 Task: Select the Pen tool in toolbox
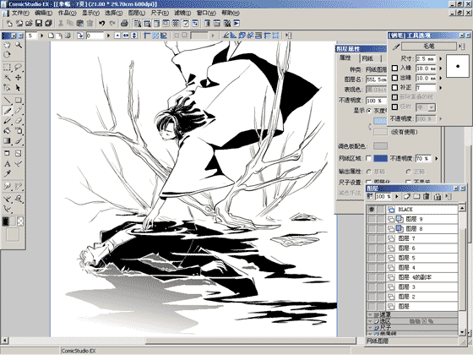click(x=7, y=111)
